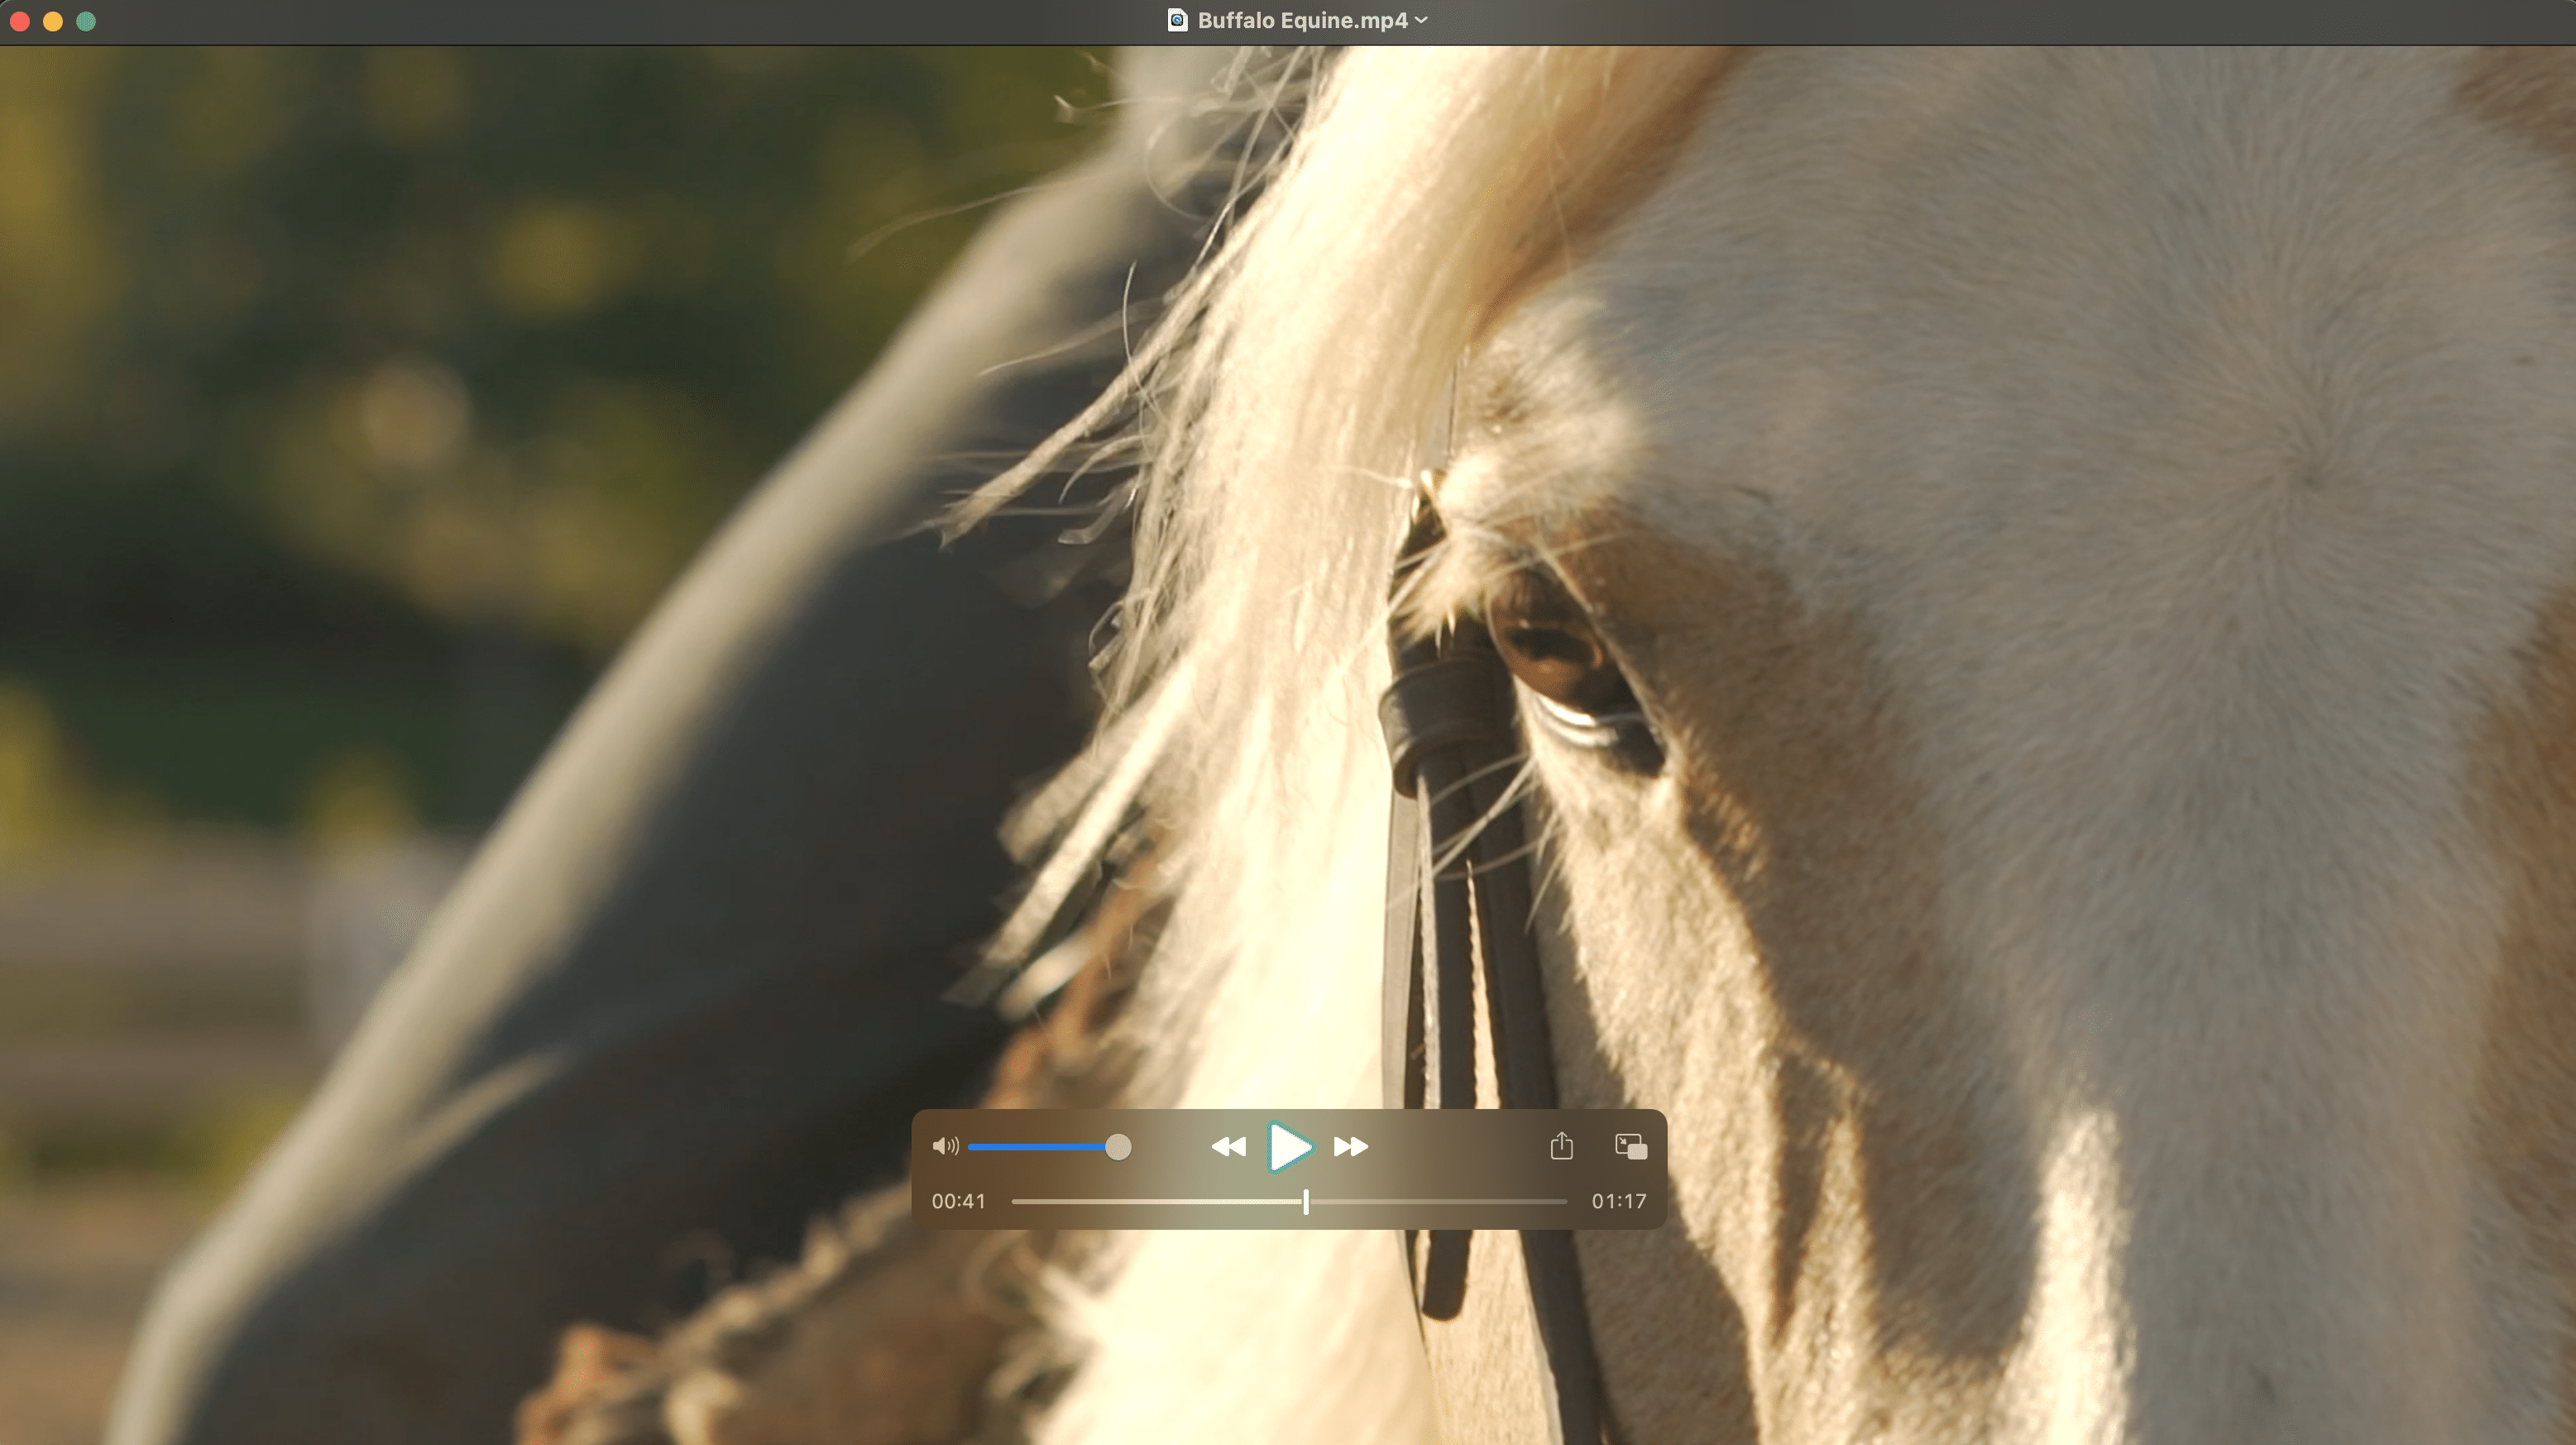Image resolution: width=2576 pixels, height=1445 pixels.
Task: Seek on the playback progress bar
Action: (x=1289, y=1201)
